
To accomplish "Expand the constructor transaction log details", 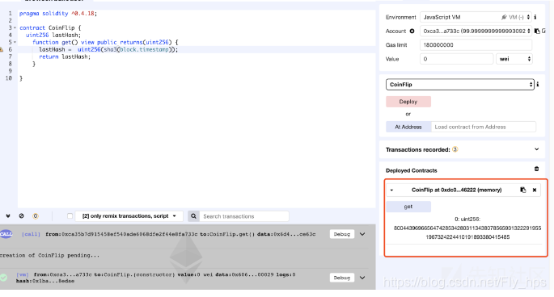I will point(362,278).
